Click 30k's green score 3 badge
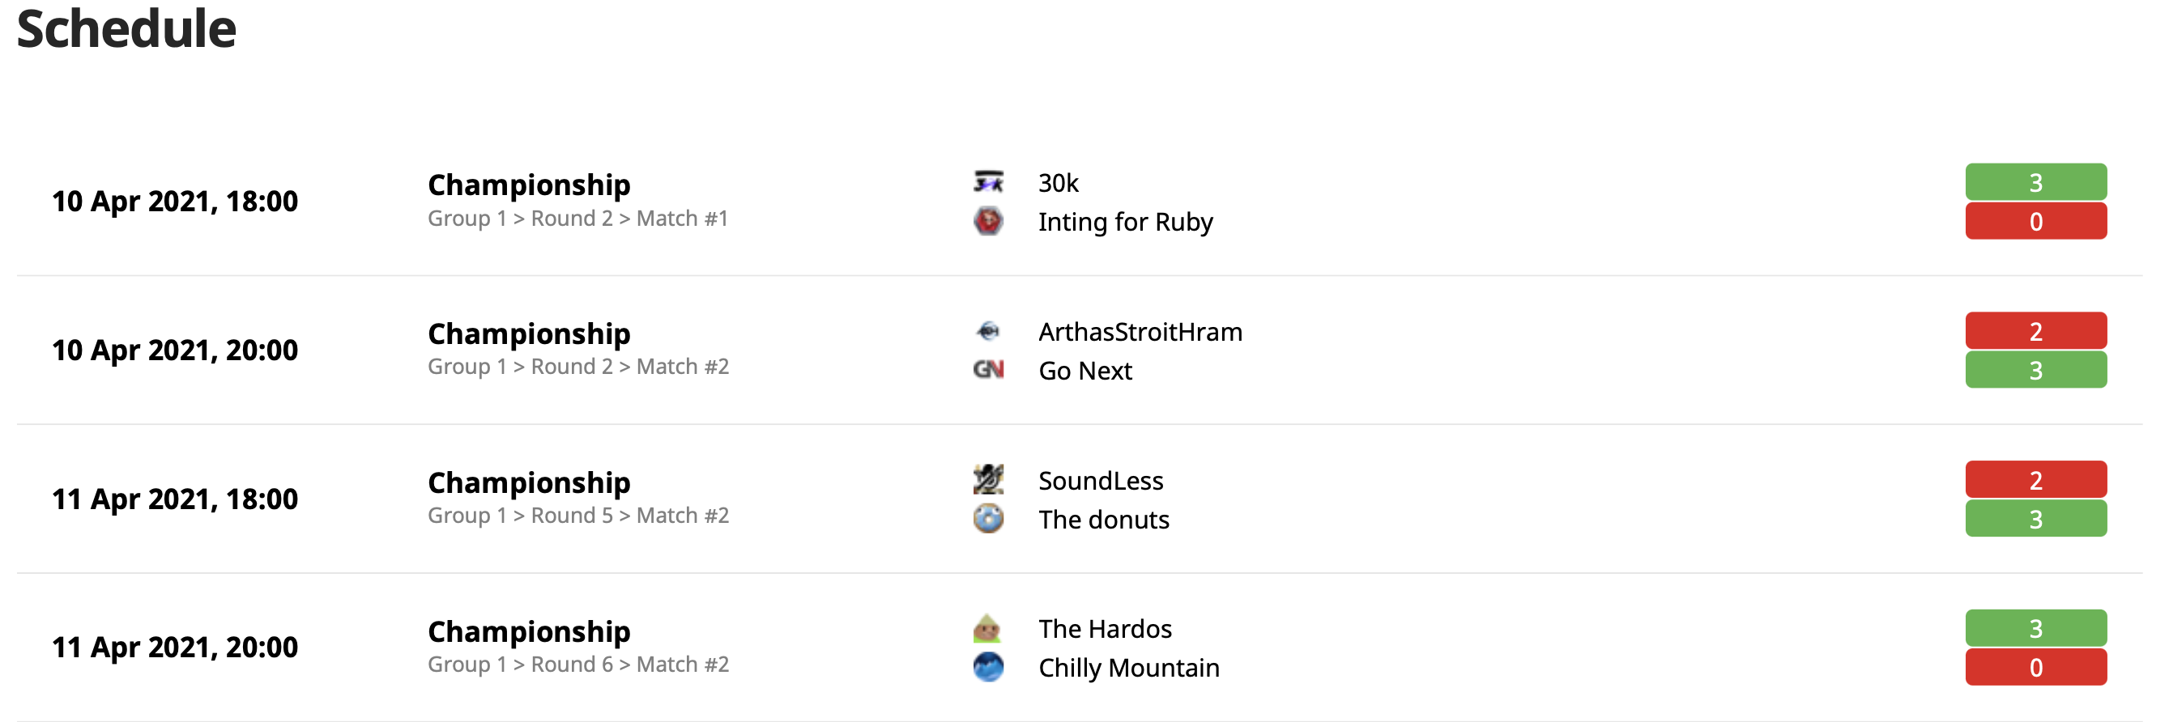 [2035, 182]
